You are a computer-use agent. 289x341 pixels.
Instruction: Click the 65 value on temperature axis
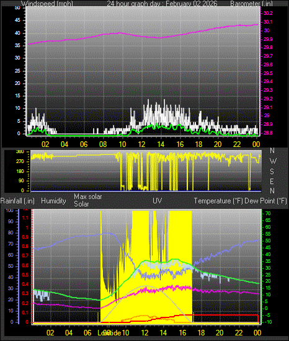coord(268,221)
